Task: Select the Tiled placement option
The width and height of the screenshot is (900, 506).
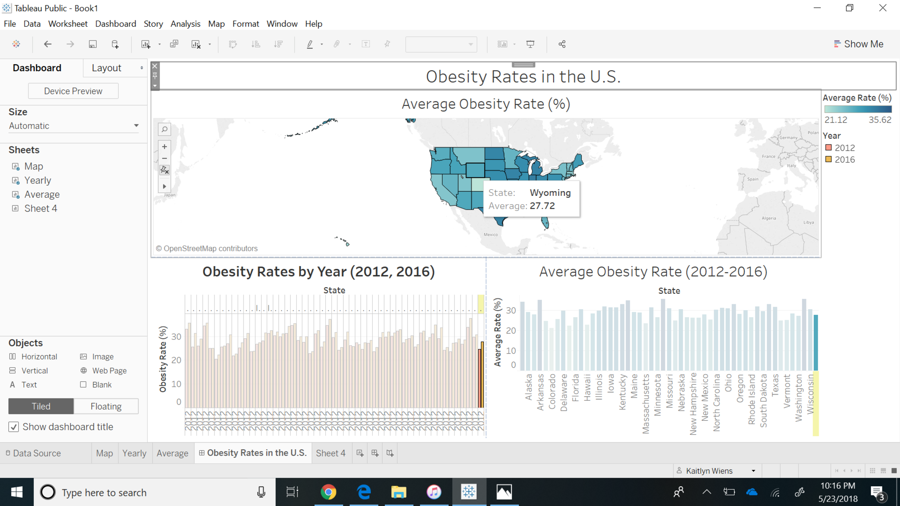Action: pyautogui.click(x=41, y=406)
